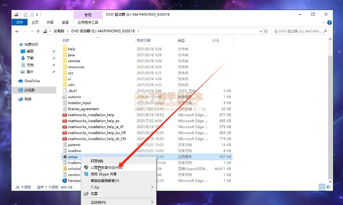Screen dimensions: 343x205
Task: Click the readme file icon
Action: pos(65,151)
